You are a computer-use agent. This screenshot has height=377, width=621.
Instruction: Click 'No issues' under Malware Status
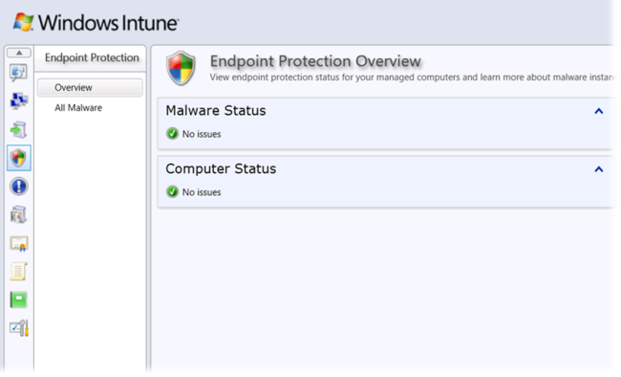(202, 134)
